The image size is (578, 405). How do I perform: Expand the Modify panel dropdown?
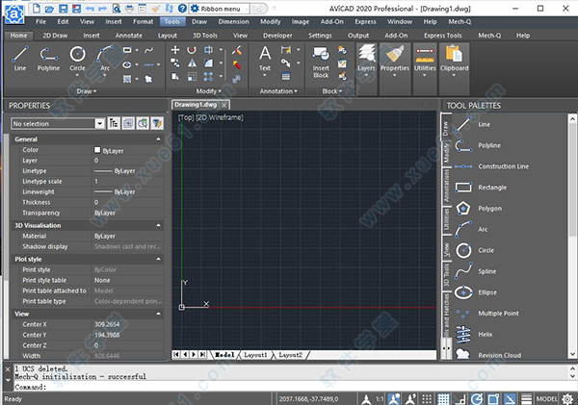coord(209,91)
